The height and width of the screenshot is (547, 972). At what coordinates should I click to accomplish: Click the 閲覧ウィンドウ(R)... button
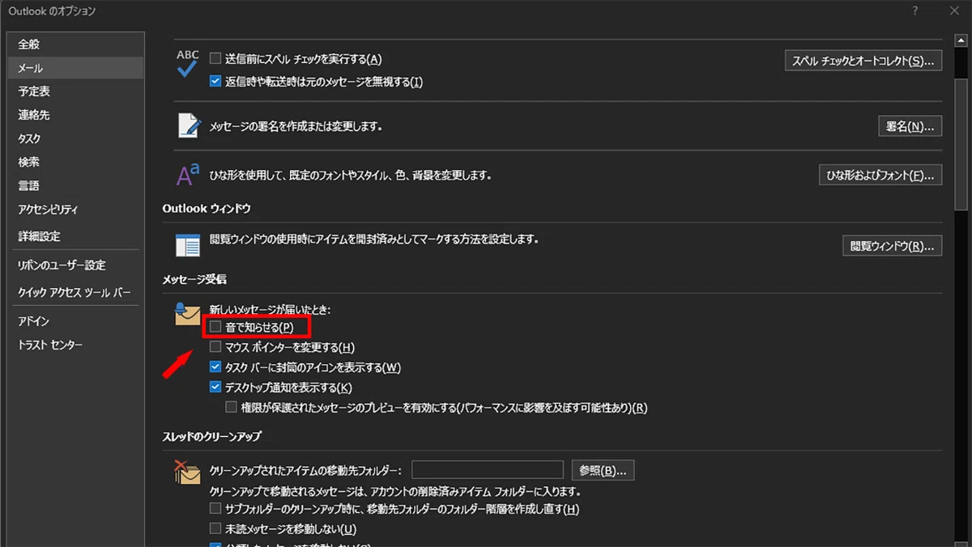tap(893, 246)
